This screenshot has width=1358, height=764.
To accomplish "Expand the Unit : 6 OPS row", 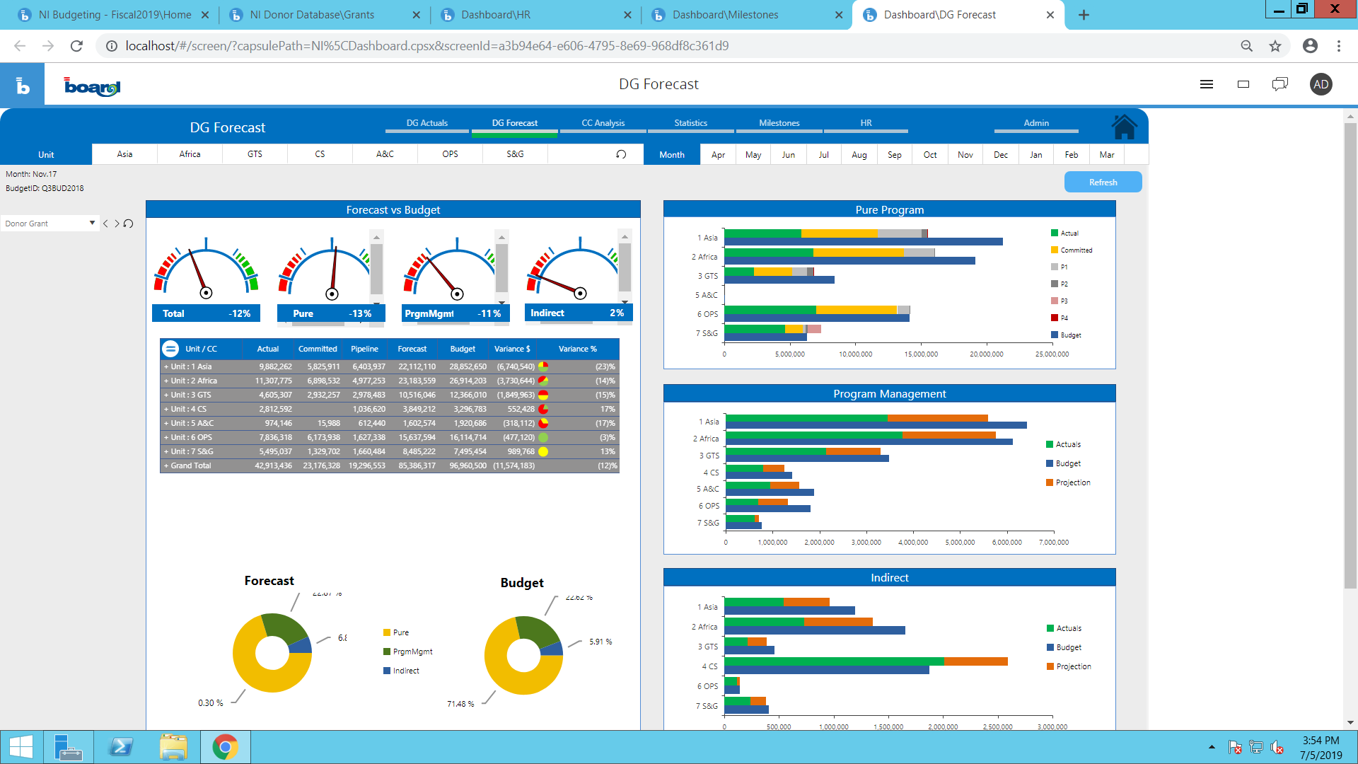I will pyautogui.click(x=166, y=438).
